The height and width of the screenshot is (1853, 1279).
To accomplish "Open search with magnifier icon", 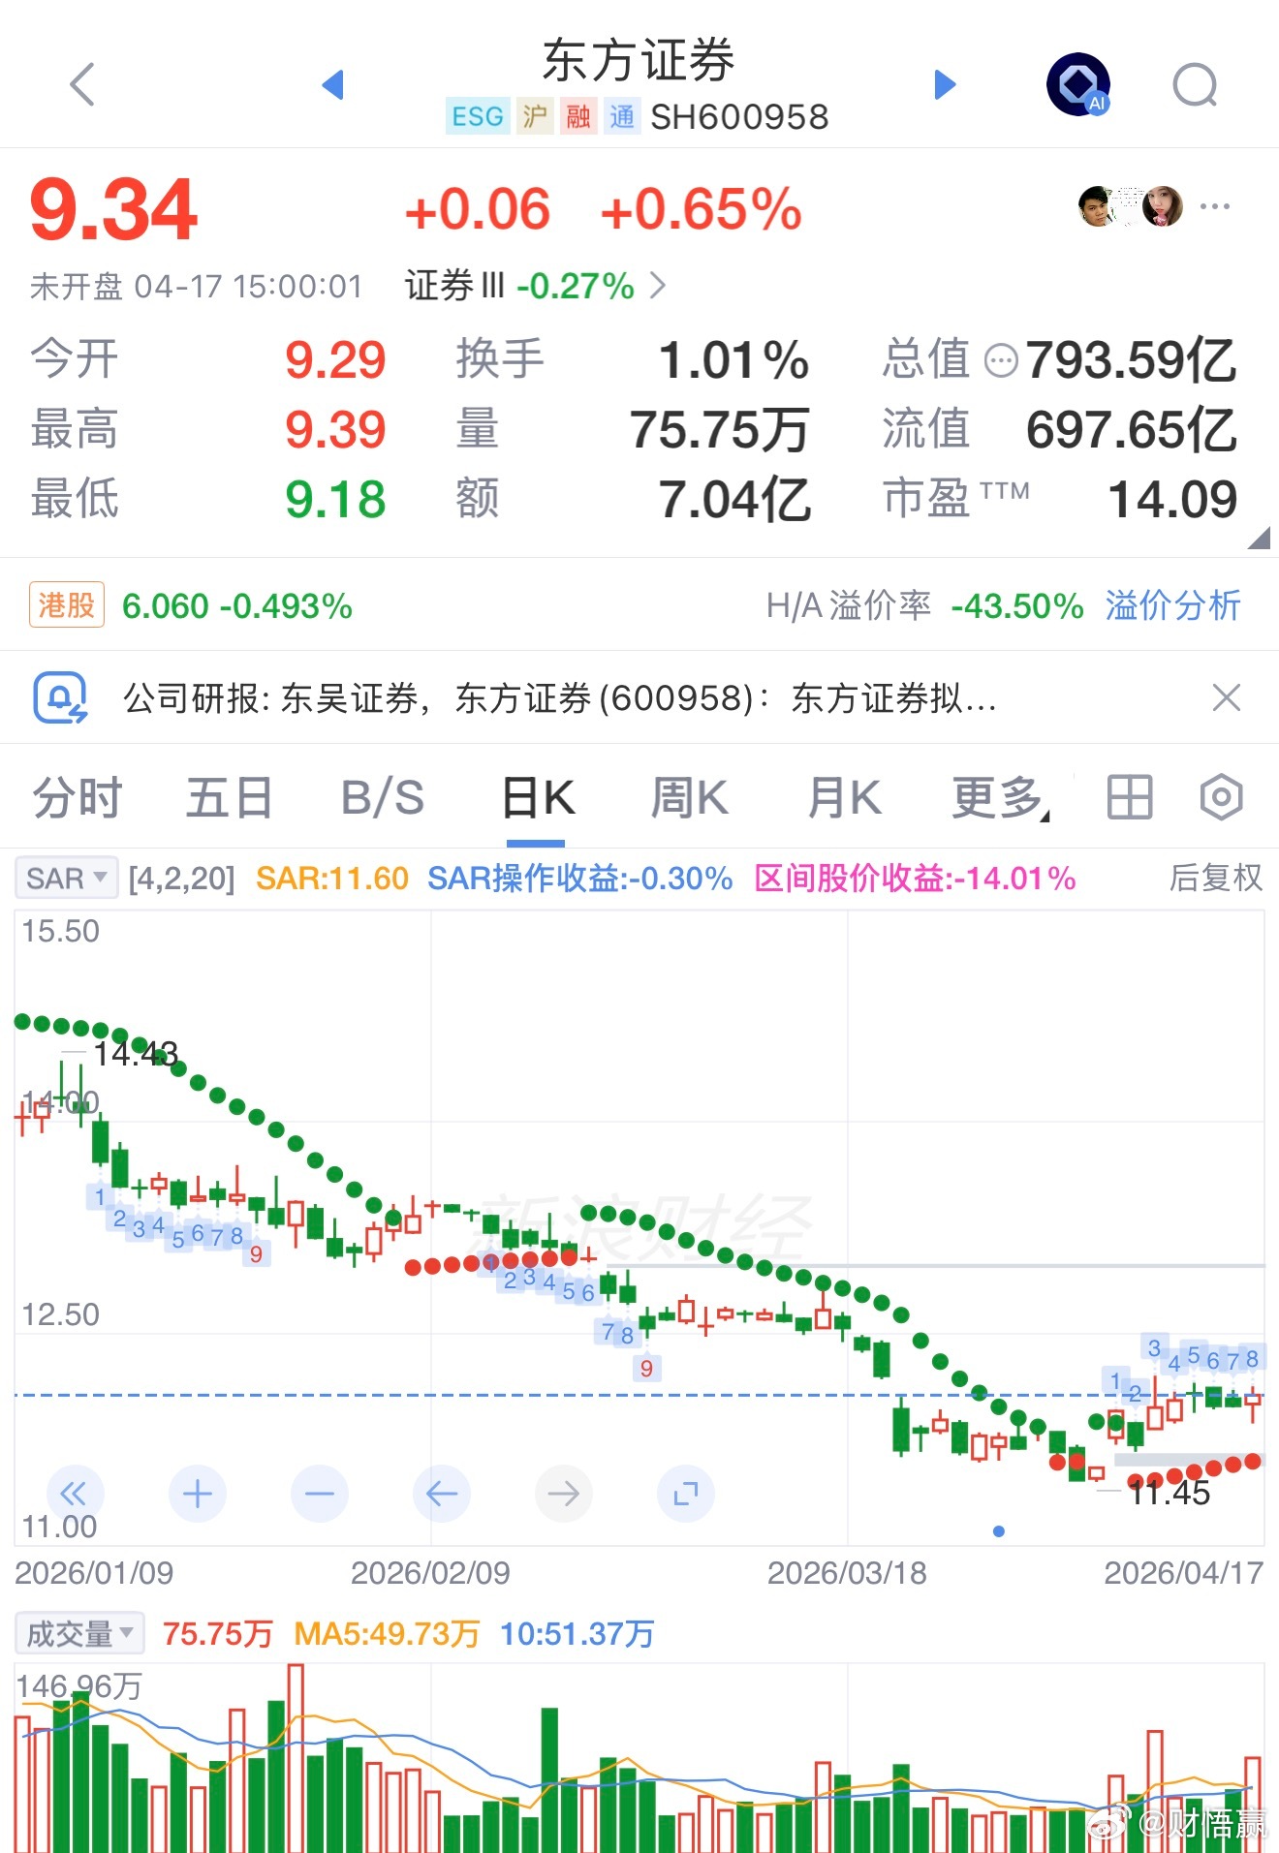I will click(1195, 85).
